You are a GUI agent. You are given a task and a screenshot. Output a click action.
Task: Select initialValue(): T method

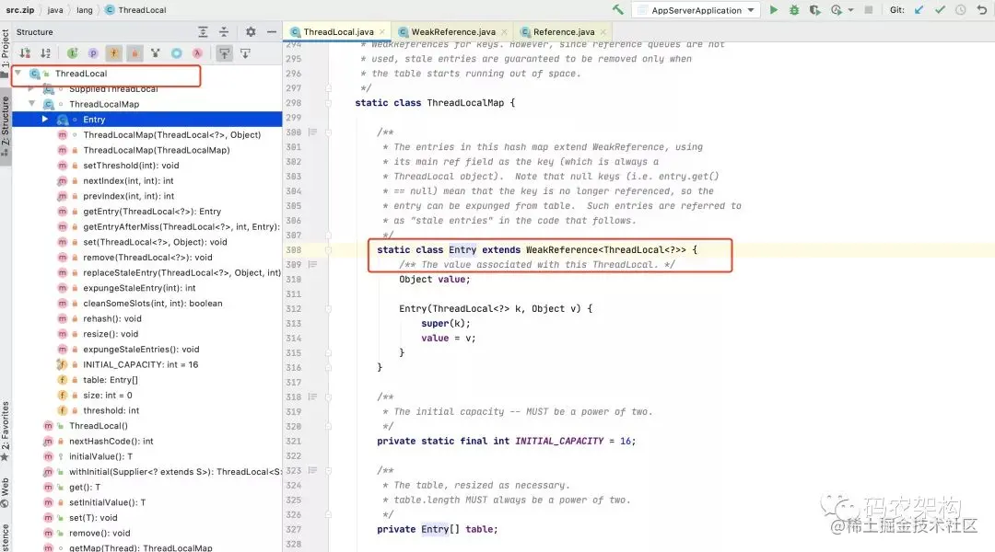pyautogui.click(x=101, y=457)
